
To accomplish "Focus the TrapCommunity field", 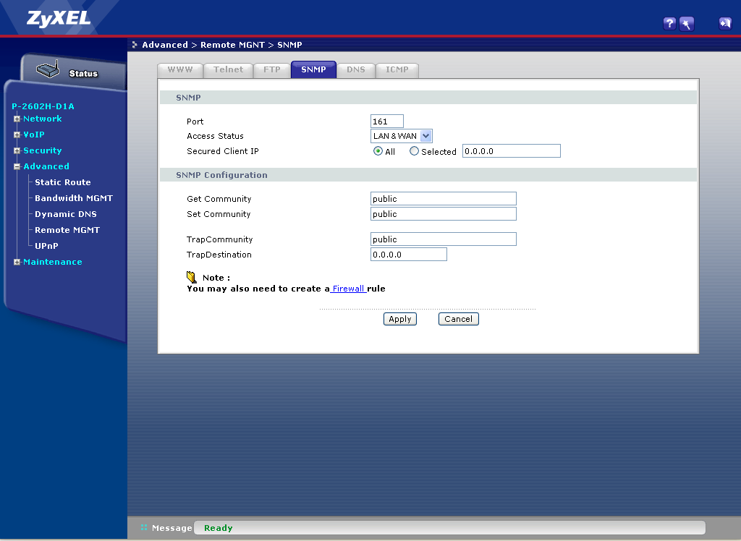I will pos(444,239).
